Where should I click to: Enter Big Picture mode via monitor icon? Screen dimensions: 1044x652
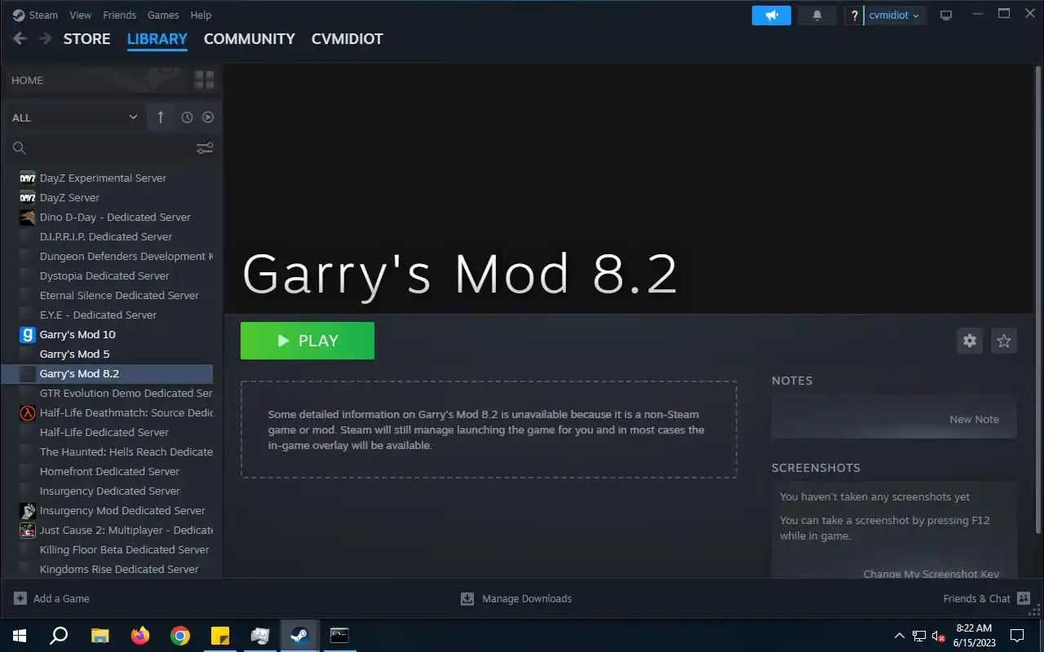pyautogui.click(x=946, y=15)
